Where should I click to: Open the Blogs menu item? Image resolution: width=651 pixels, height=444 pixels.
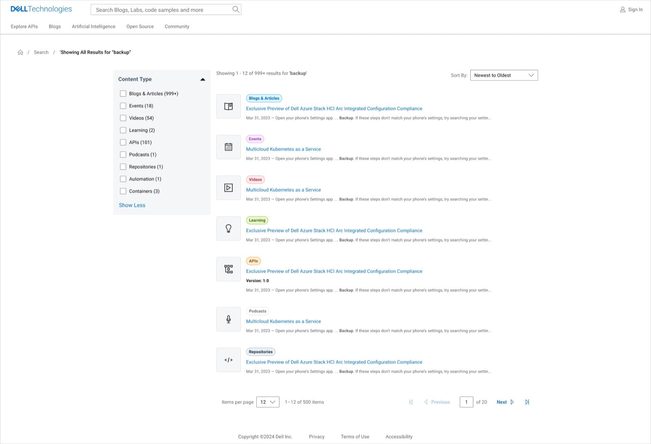[55, 26]
